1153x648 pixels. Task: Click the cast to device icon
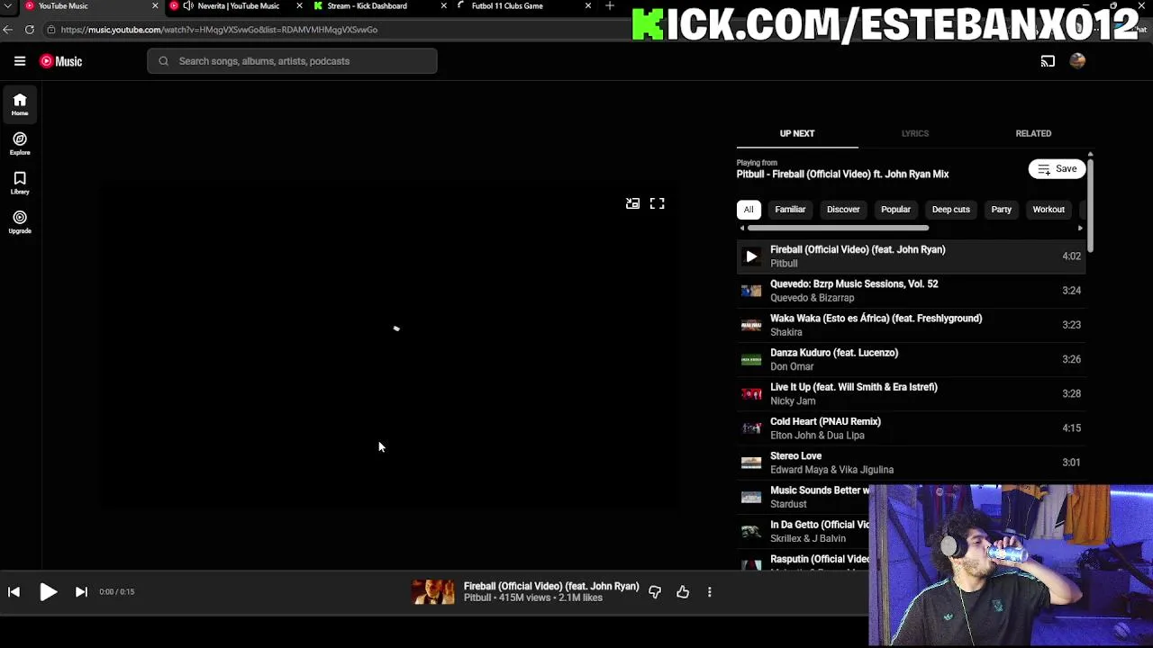point(1048,61)
